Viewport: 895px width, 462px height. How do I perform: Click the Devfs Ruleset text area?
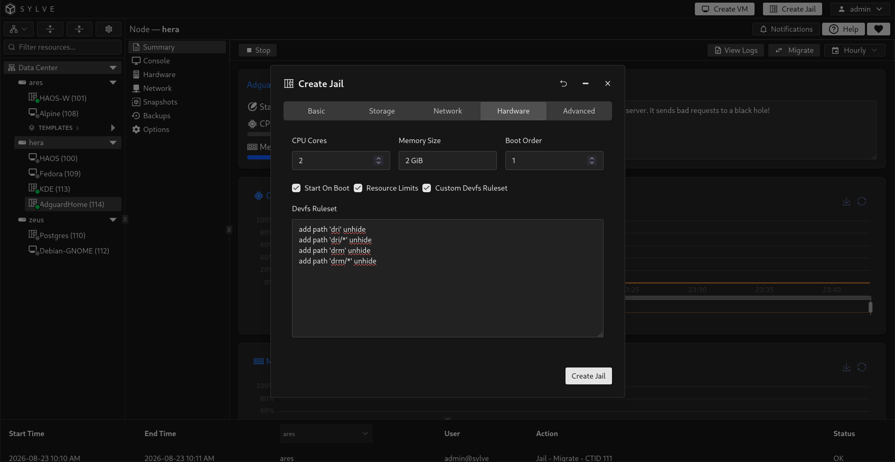tap(448, 278)
